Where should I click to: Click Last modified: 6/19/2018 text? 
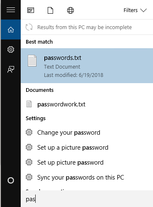pyautogui.click(x=73, y=75)
